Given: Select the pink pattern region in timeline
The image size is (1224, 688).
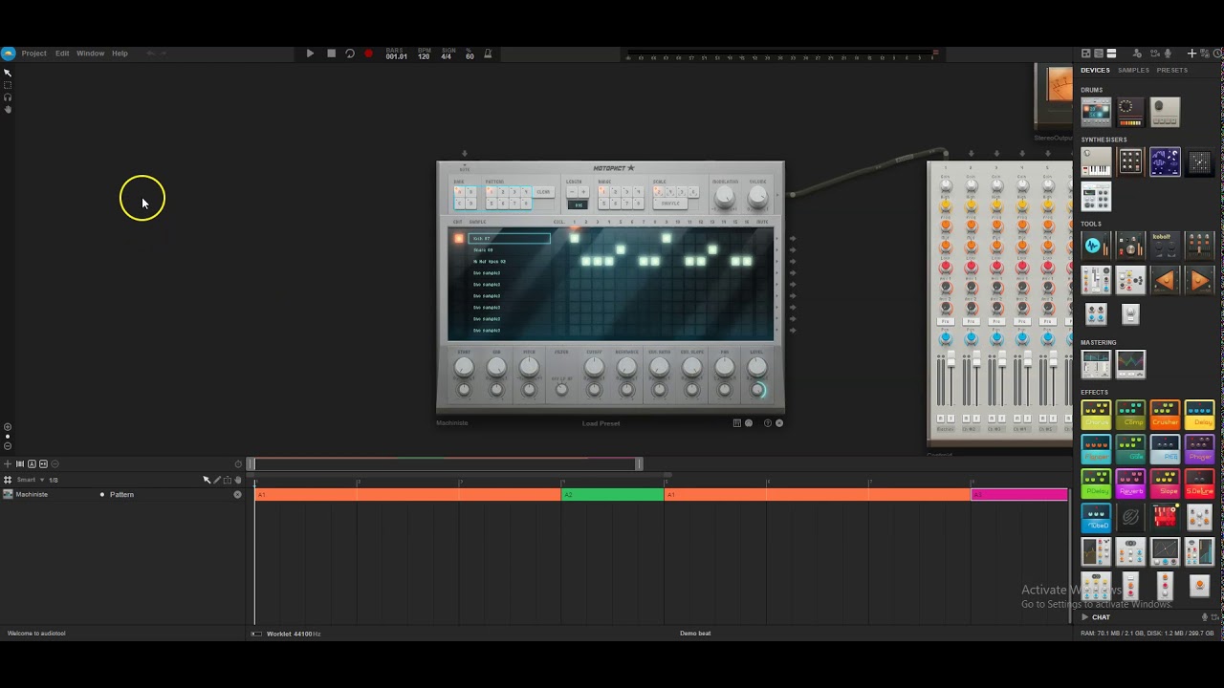Looking at the screenshot, I should point(1019,495).
